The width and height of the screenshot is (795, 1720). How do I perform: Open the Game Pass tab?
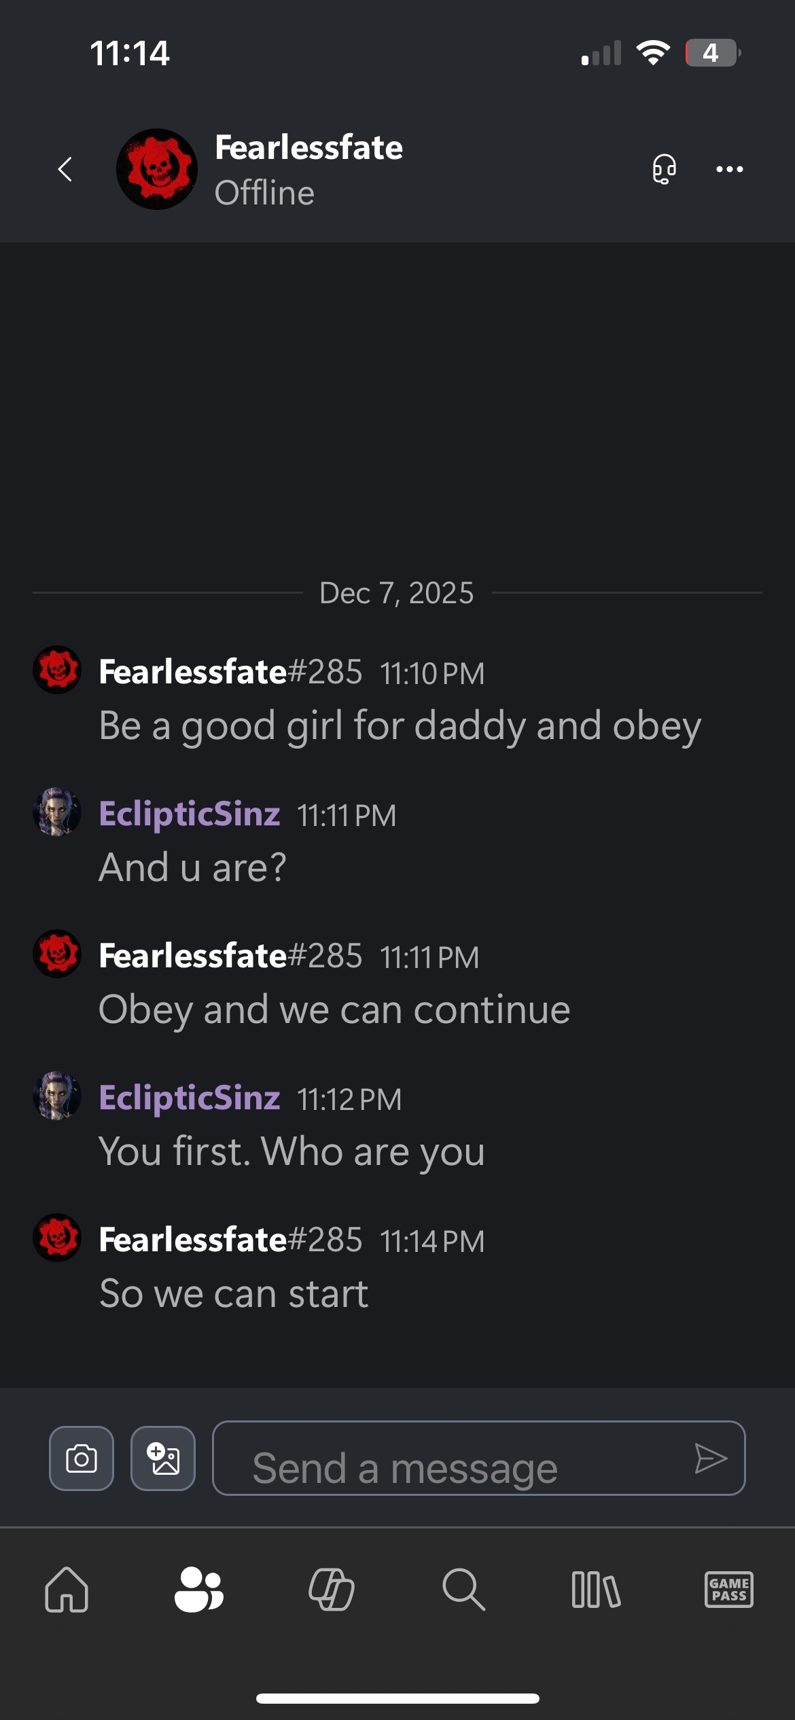point(728,1590)
